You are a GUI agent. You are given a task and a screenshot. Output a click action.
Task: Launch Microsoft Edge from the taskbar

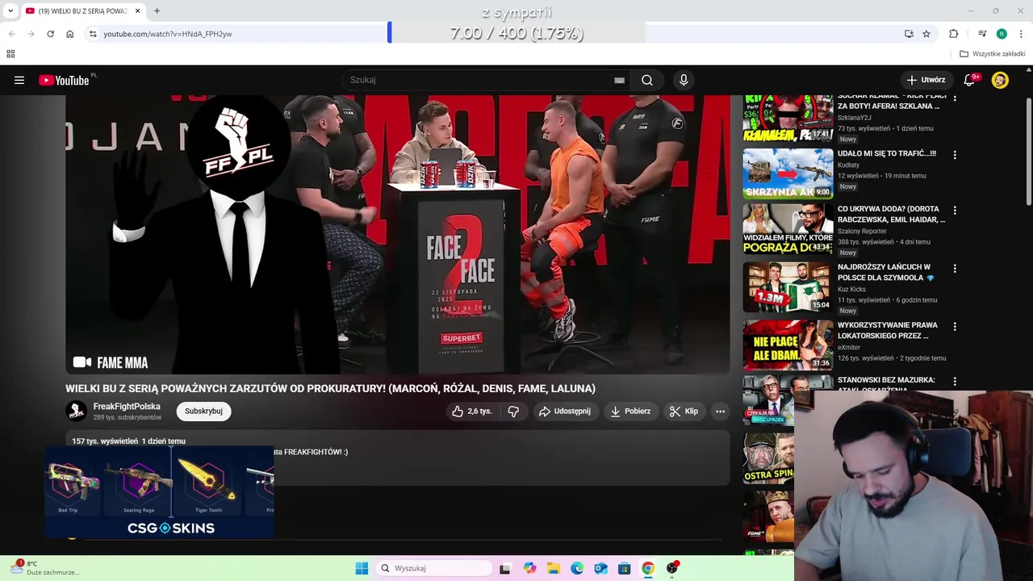(577, 568)
